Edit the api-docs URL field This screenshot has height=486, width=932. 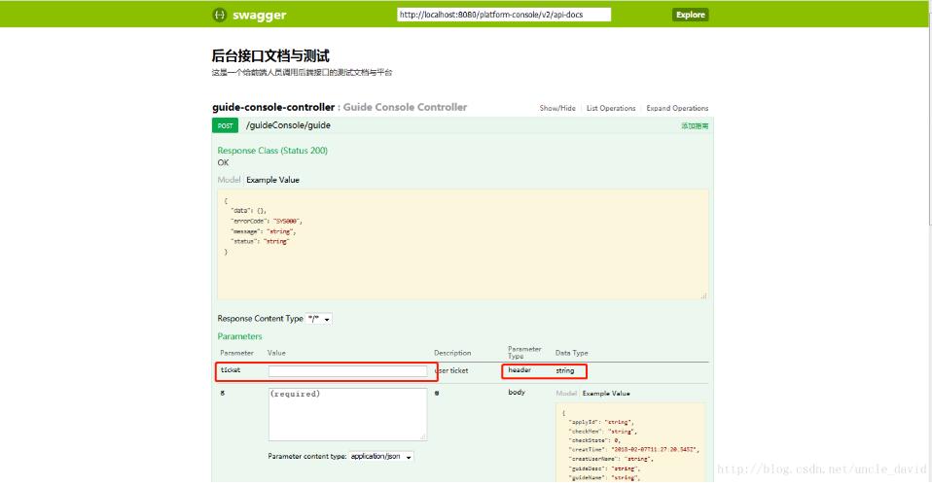click(x=503, y=15)
